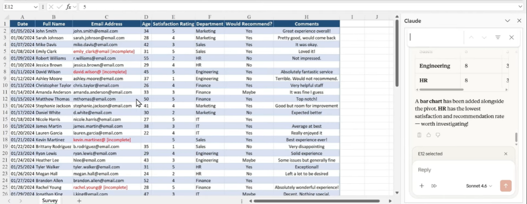The width and height of the screenshot is (527, 204).
Task: Click the orange send arrow button
Action: (506, 185)
